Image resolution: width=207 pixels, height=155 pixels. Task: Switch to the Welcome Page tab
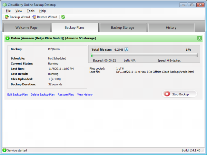pyautogui.click(x=27, y=28)
